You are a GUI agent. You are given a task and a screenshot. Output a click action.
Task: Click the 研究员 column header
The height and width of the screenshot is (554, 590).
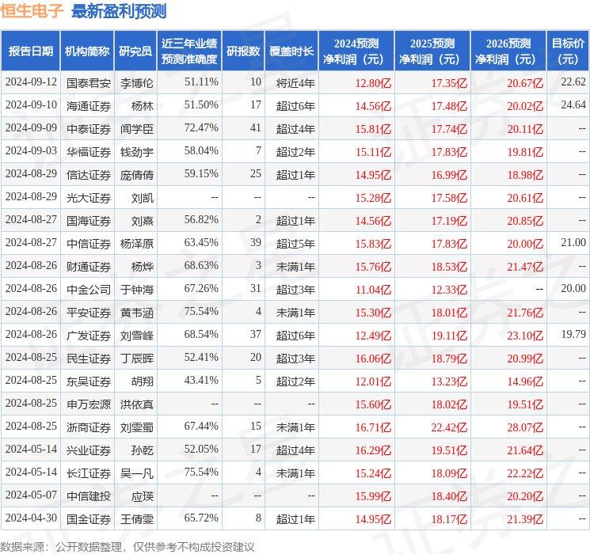pos(135,51)
